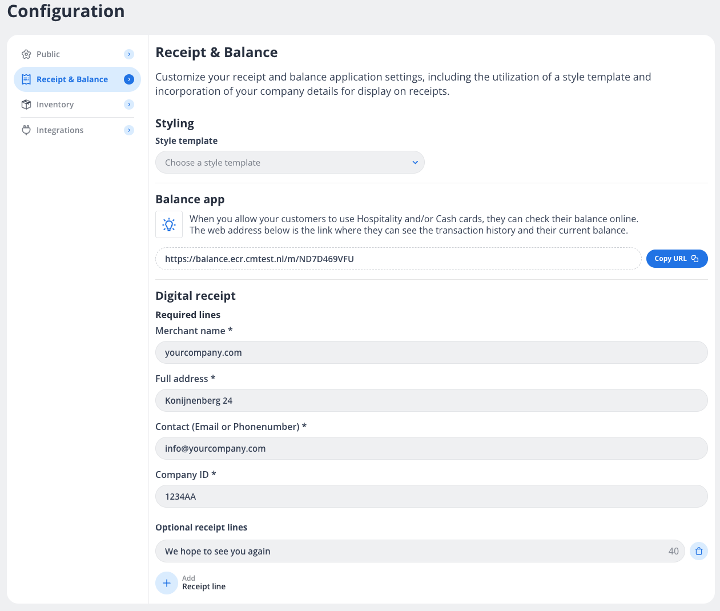The height and width of the screenshot is (611, 720).
Task: Expand the Inventory section chevron
Action: [x=129, y=104]
